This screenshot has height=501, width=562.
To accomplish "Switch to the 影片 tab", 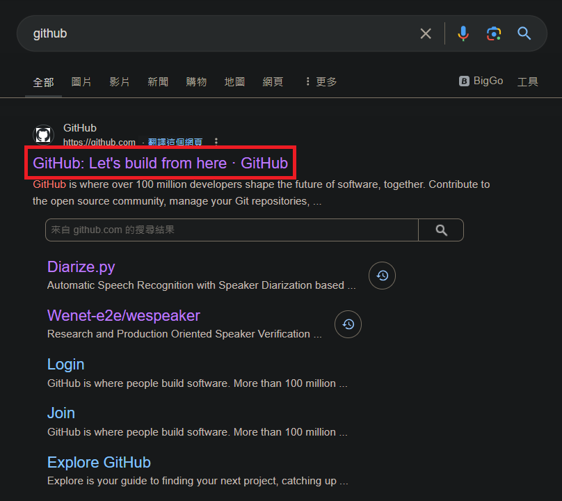I will tap(120, 82).
